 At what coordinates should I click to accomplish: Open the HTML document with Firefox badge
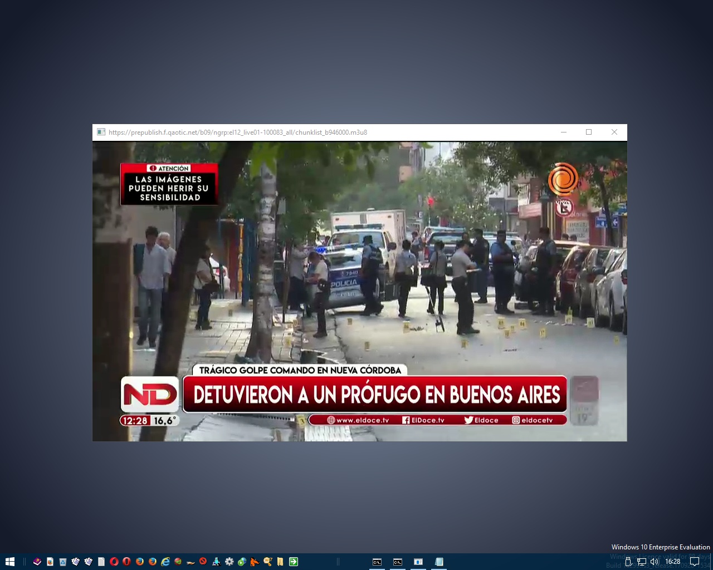[x=50, y=562]
